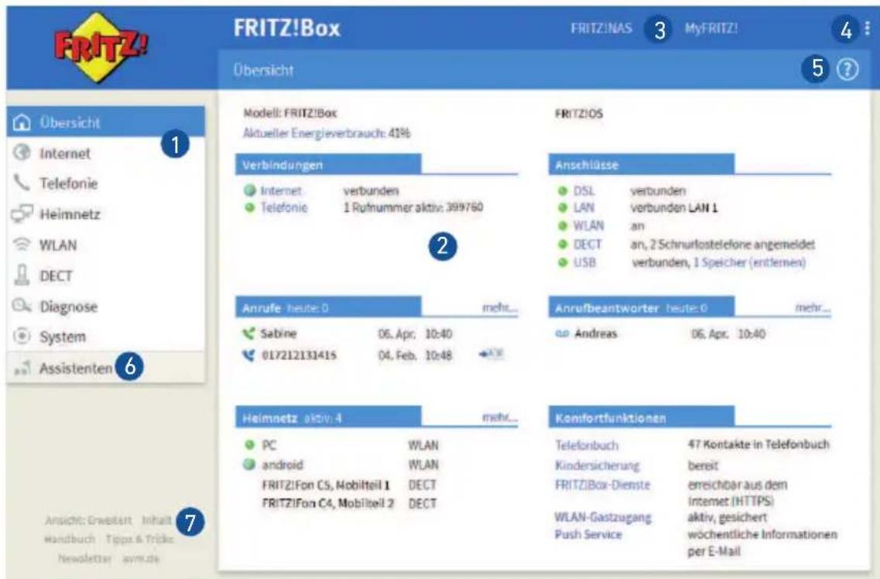
Task: Open the FRITZ!Box-Dienste link
Action: tap(602, 485)
